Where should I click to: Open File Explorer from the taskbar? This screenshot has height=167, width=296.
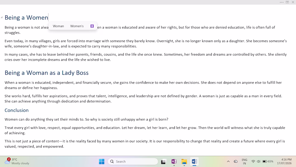coord(184,162)
